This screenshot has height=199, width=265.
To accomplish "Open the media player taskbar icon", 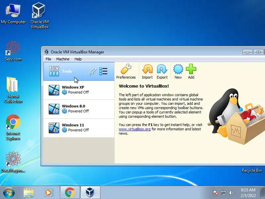I will tap(49, 193).
